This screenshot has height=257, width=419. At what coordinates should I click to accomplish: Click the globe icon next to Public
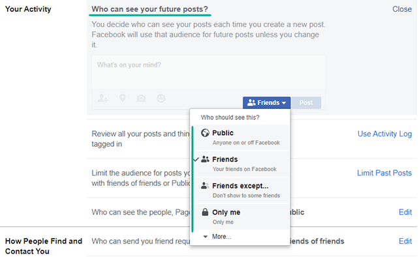205,133
